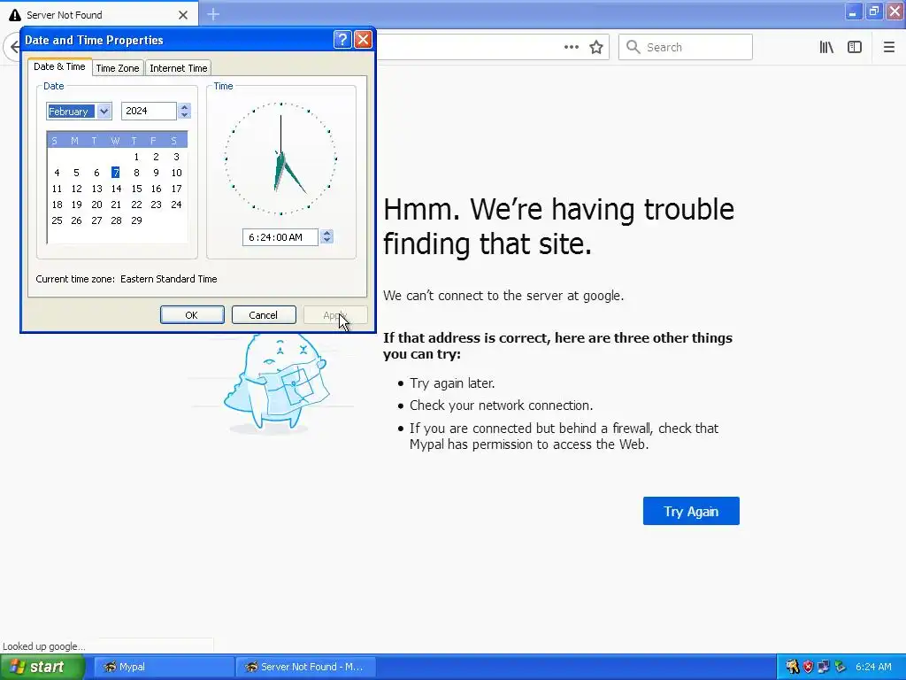
Task: Select February 27 in the calendar
Action: (96, 220)
